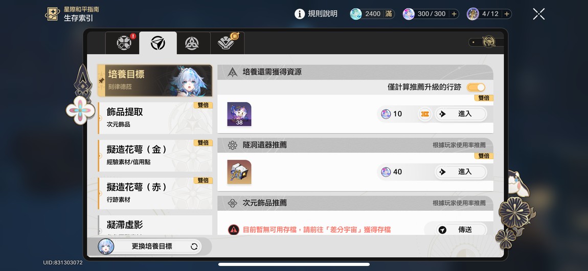
Task: Click the plus next to 300/300 trailblaze power
Action: 454,14
